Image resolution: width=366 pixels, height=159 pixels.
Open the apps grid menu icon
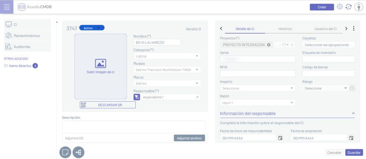tap(7, 7)
